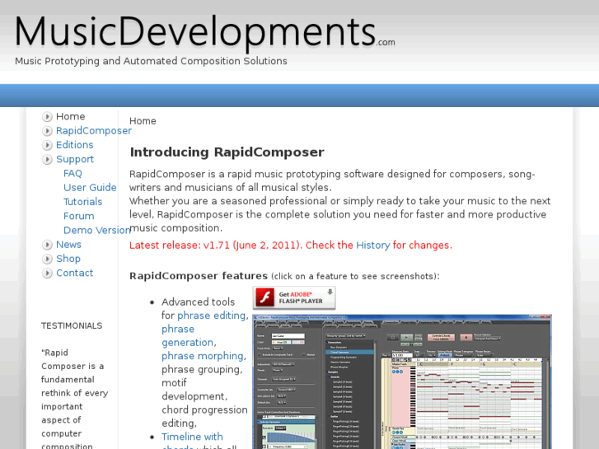The image size is (599, 449).
Task: Follow the History link for changes
Action: tap(372, 246)
